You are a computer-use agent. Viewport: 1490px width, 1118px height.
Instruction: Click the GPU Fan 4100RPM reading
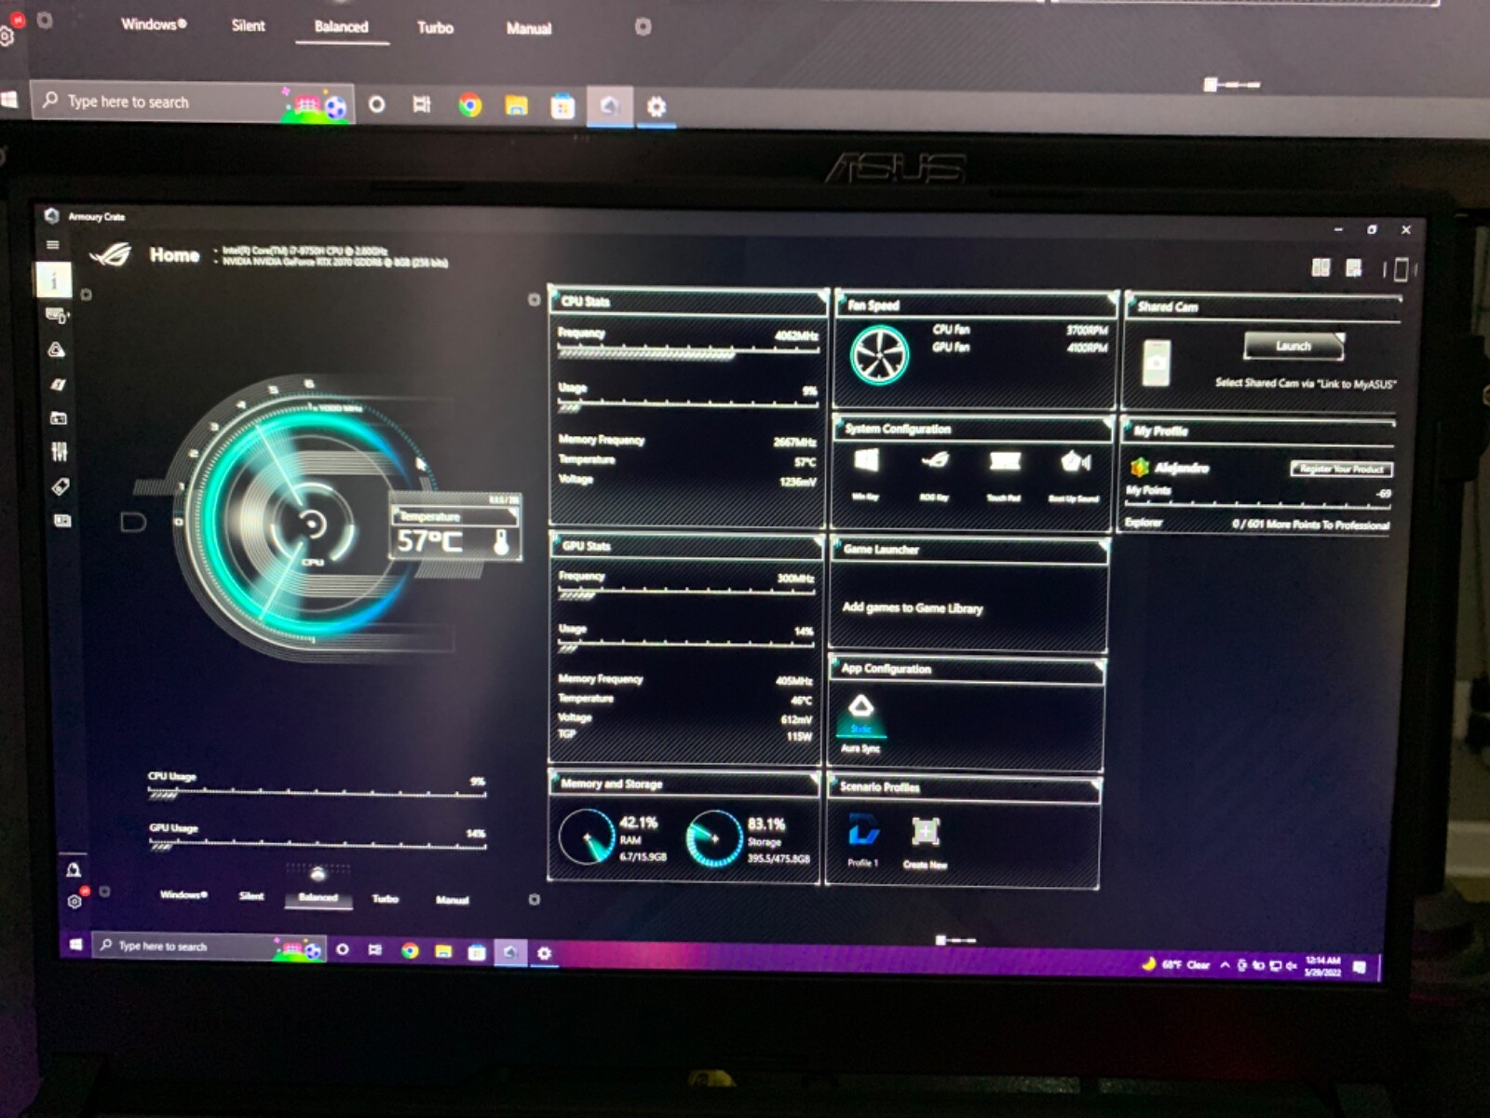coord(1086,348)
